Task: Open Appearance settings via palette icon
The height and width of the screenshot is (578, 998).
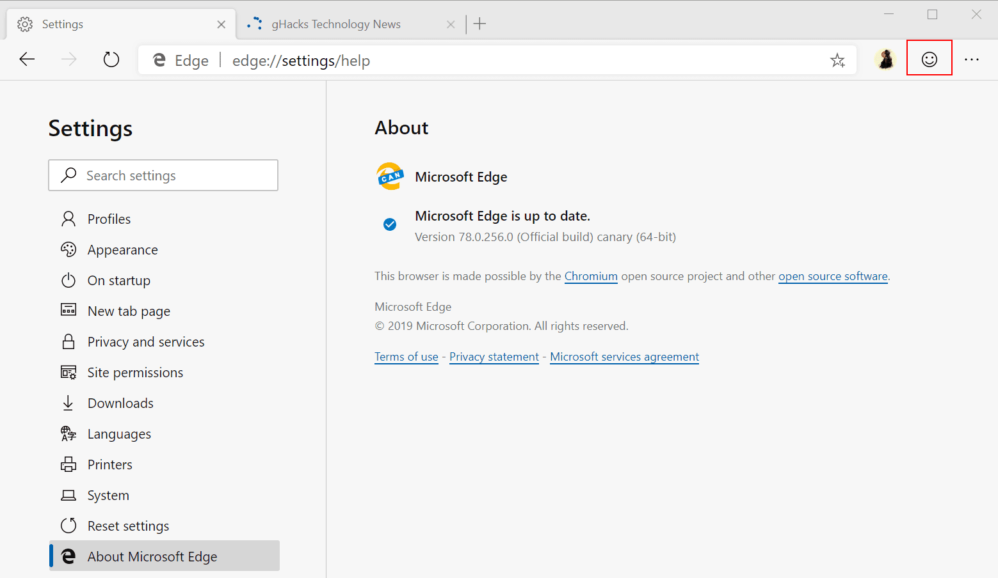Action: click(x=68, y=249)
